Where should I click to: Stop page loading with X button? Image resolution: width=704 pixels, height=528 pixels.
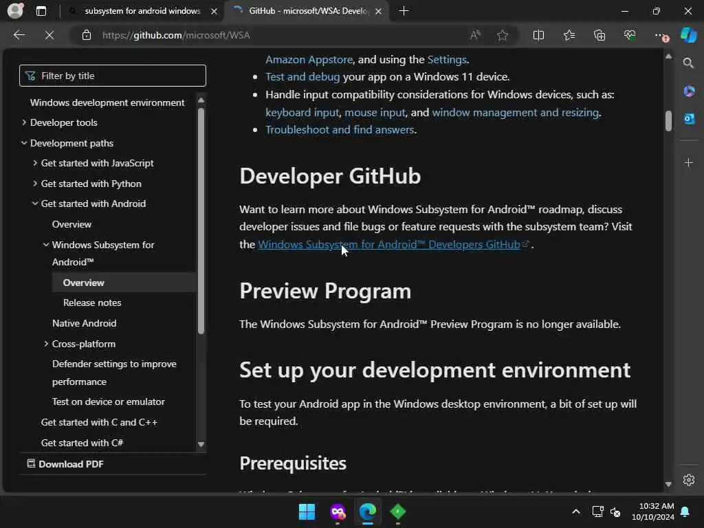pyautogui.click(x=49, y=35)
